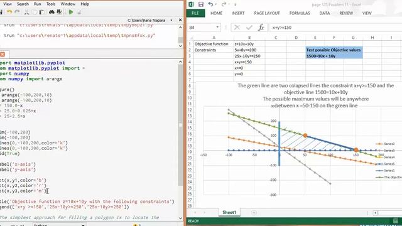Click the Copy icon in the editor toolbar
402x226 pixels.
(34, 12)
